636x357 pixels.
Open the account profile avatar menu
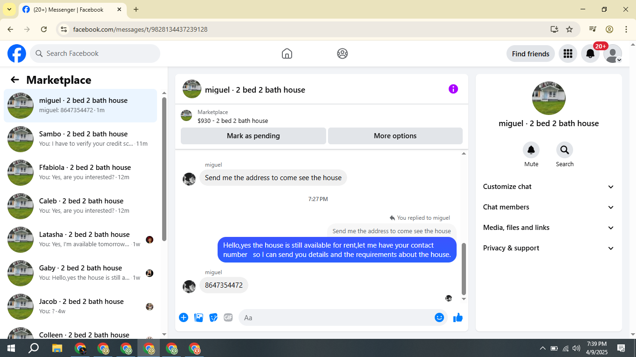pos(613,54)
